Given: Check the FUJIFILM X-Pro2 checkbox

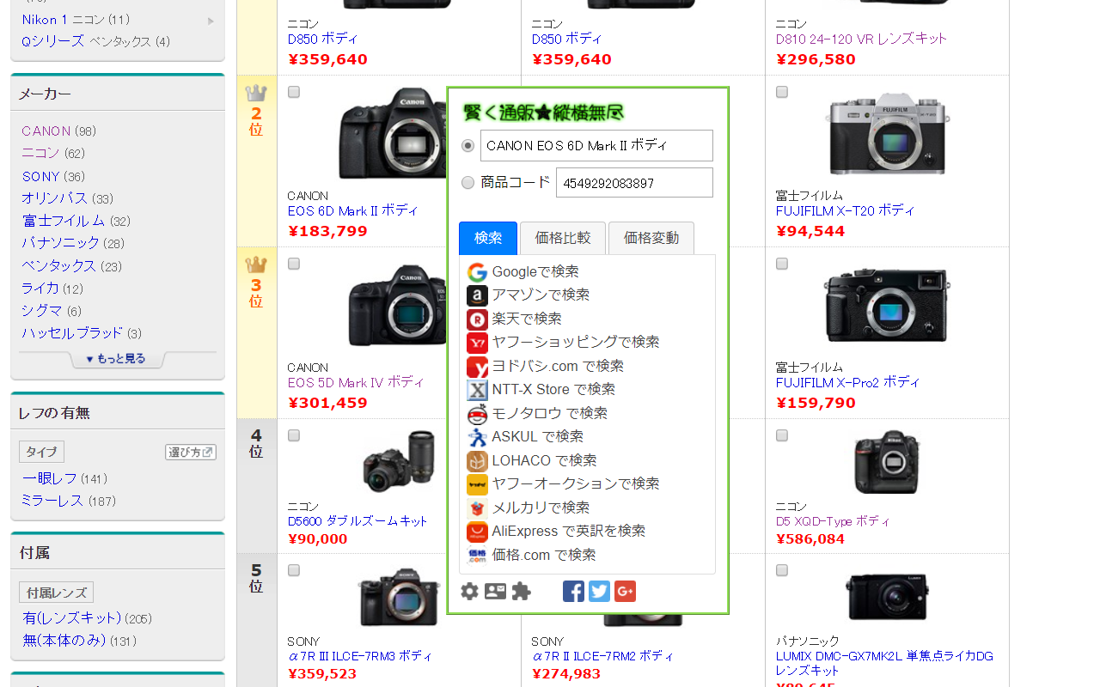Looking at the screenshot, I should 782,264.
